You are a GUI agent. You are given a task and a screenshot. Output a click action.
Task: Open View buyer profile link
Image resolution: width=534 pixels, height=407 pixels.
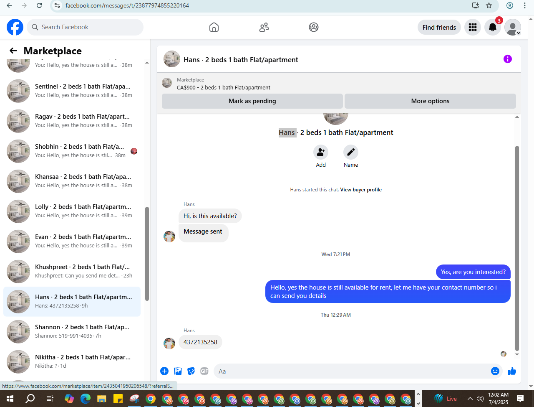(x=361, y=190)
